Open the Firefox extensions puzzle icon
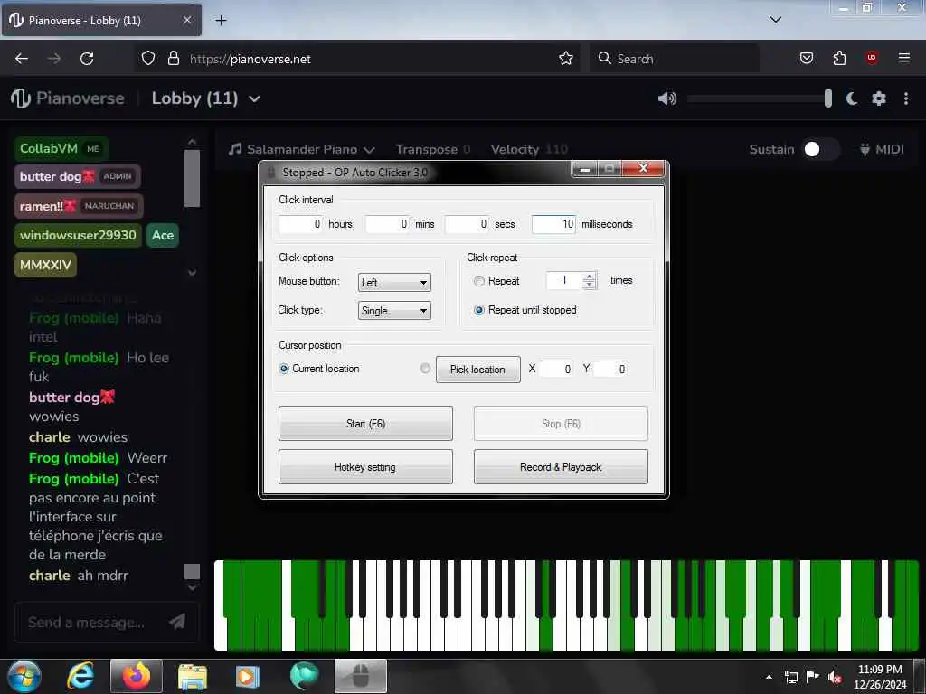This screenshot has height=694, width=926. pos(839,59)
